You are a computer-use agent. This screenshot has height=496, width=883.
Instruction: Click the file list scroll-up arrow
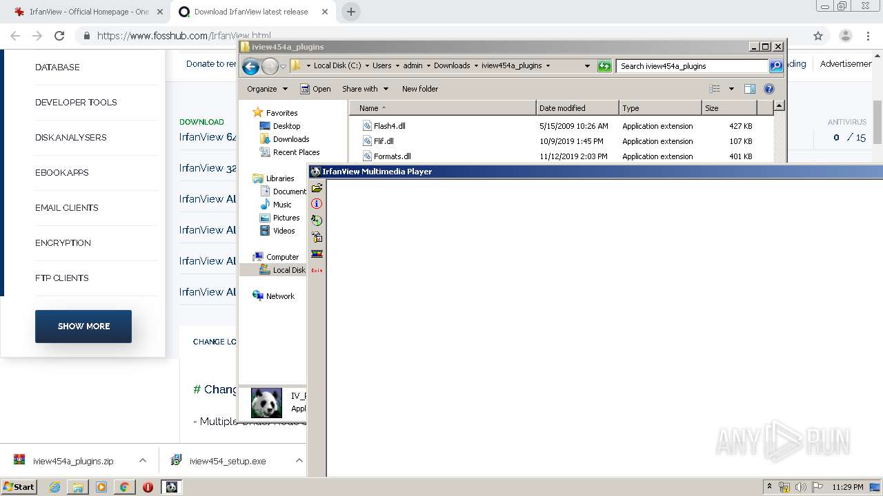779,106
